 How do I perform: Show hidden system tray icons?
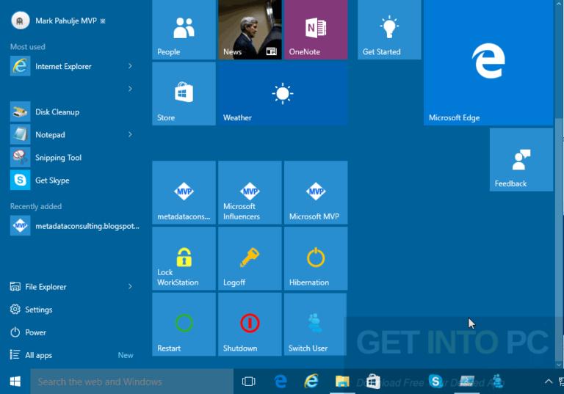pyautogui.click(x=548, y=382)
